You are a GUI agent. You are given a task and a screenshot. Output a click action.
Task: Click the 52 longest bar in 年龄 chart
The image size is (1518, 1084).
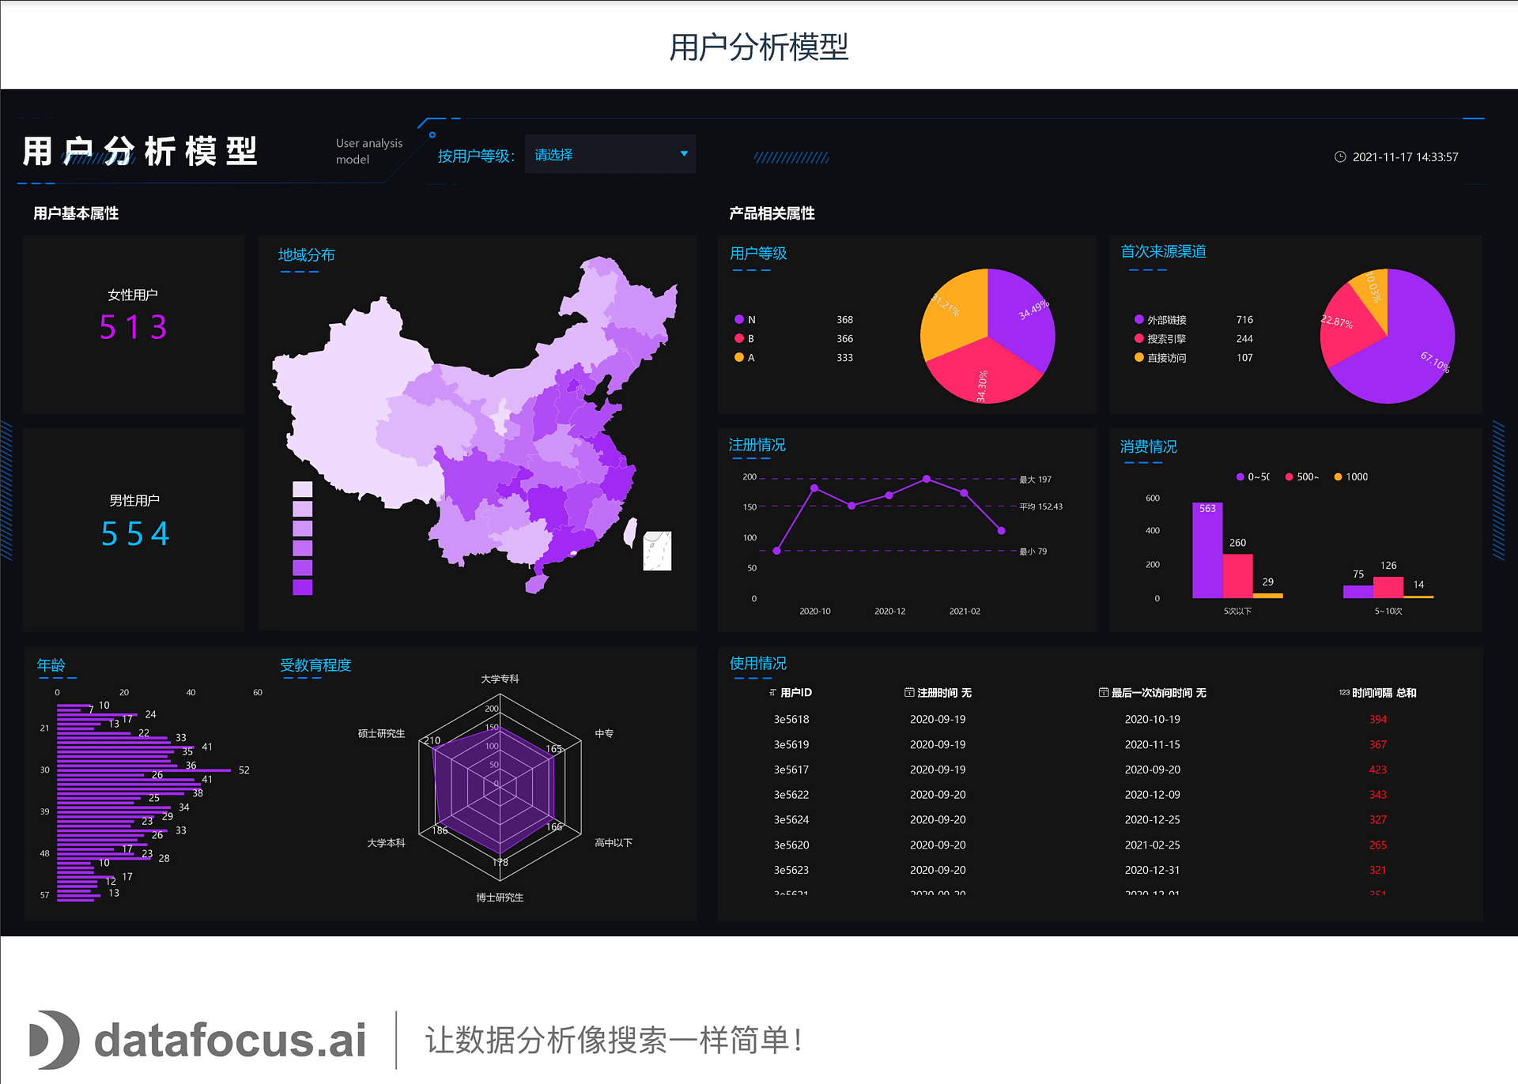tap(144, 770)
